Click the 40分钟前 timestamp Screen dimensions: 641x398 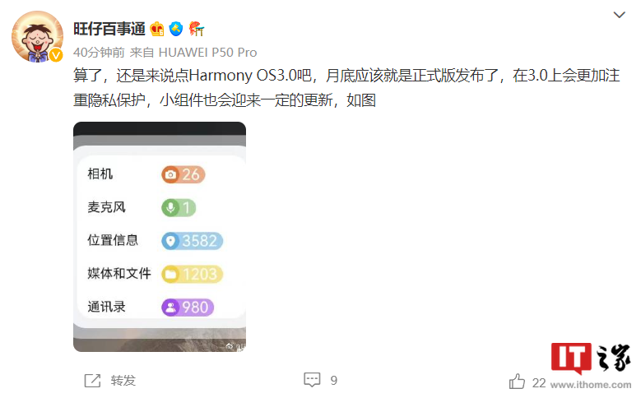[99, 53]
